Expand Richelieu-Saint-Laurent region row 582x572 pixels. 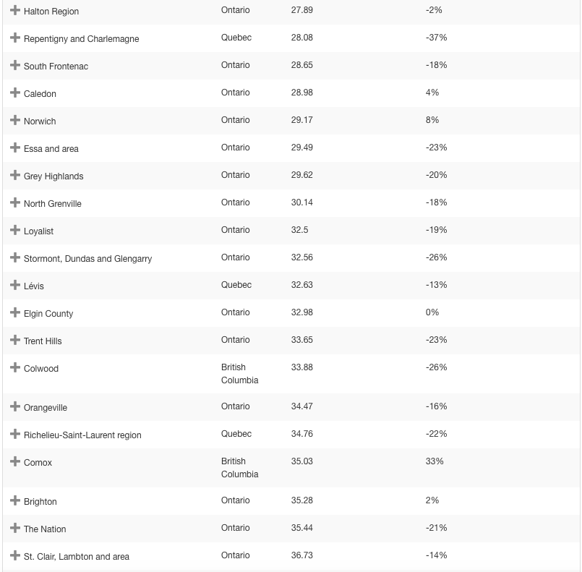click(15, 434)
